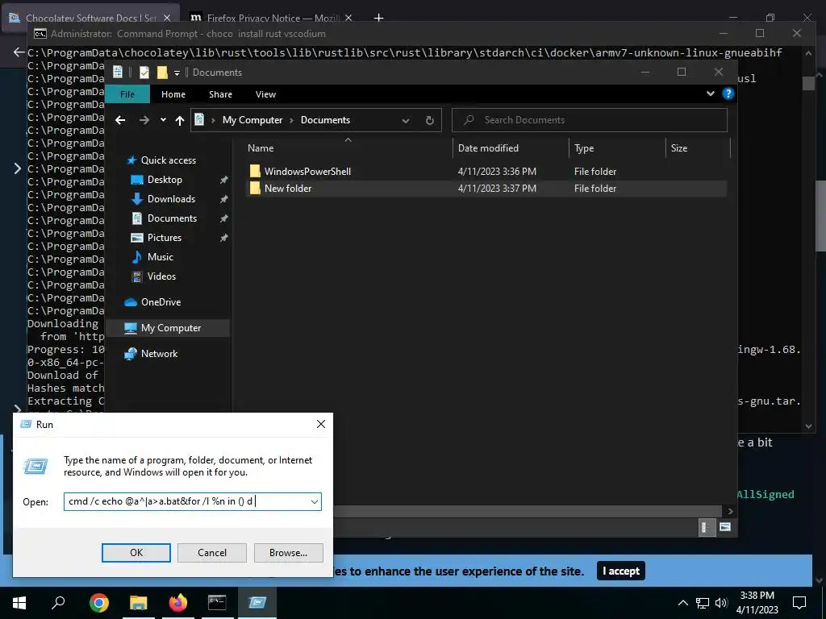
Task: Open the Customize Quick Access Toolbar dropdown
Action: pyautogui.click(x=177, y=73)
